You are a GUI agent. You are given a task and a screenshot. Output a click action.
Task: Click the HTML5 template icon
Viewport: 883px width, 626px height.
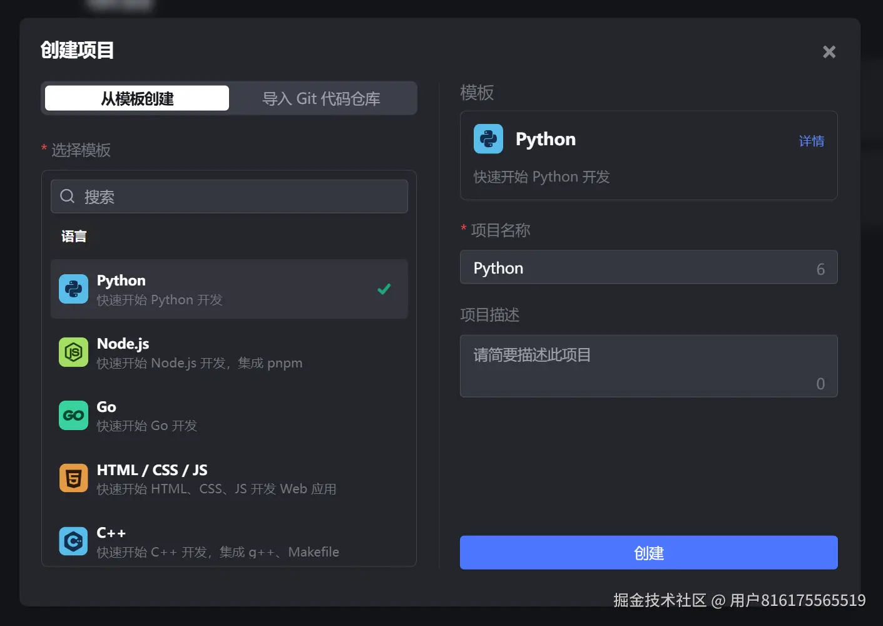(x=73, y=478)
